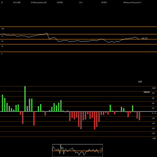
Task: Click the '30' level label on RSI axis
Action: click(2, 46)
